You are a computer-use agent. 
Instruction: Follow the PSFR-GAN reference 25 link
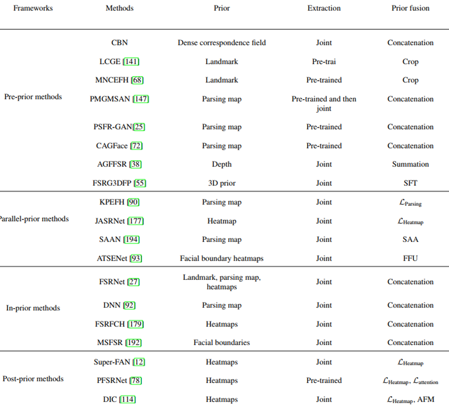pos(139,127)
